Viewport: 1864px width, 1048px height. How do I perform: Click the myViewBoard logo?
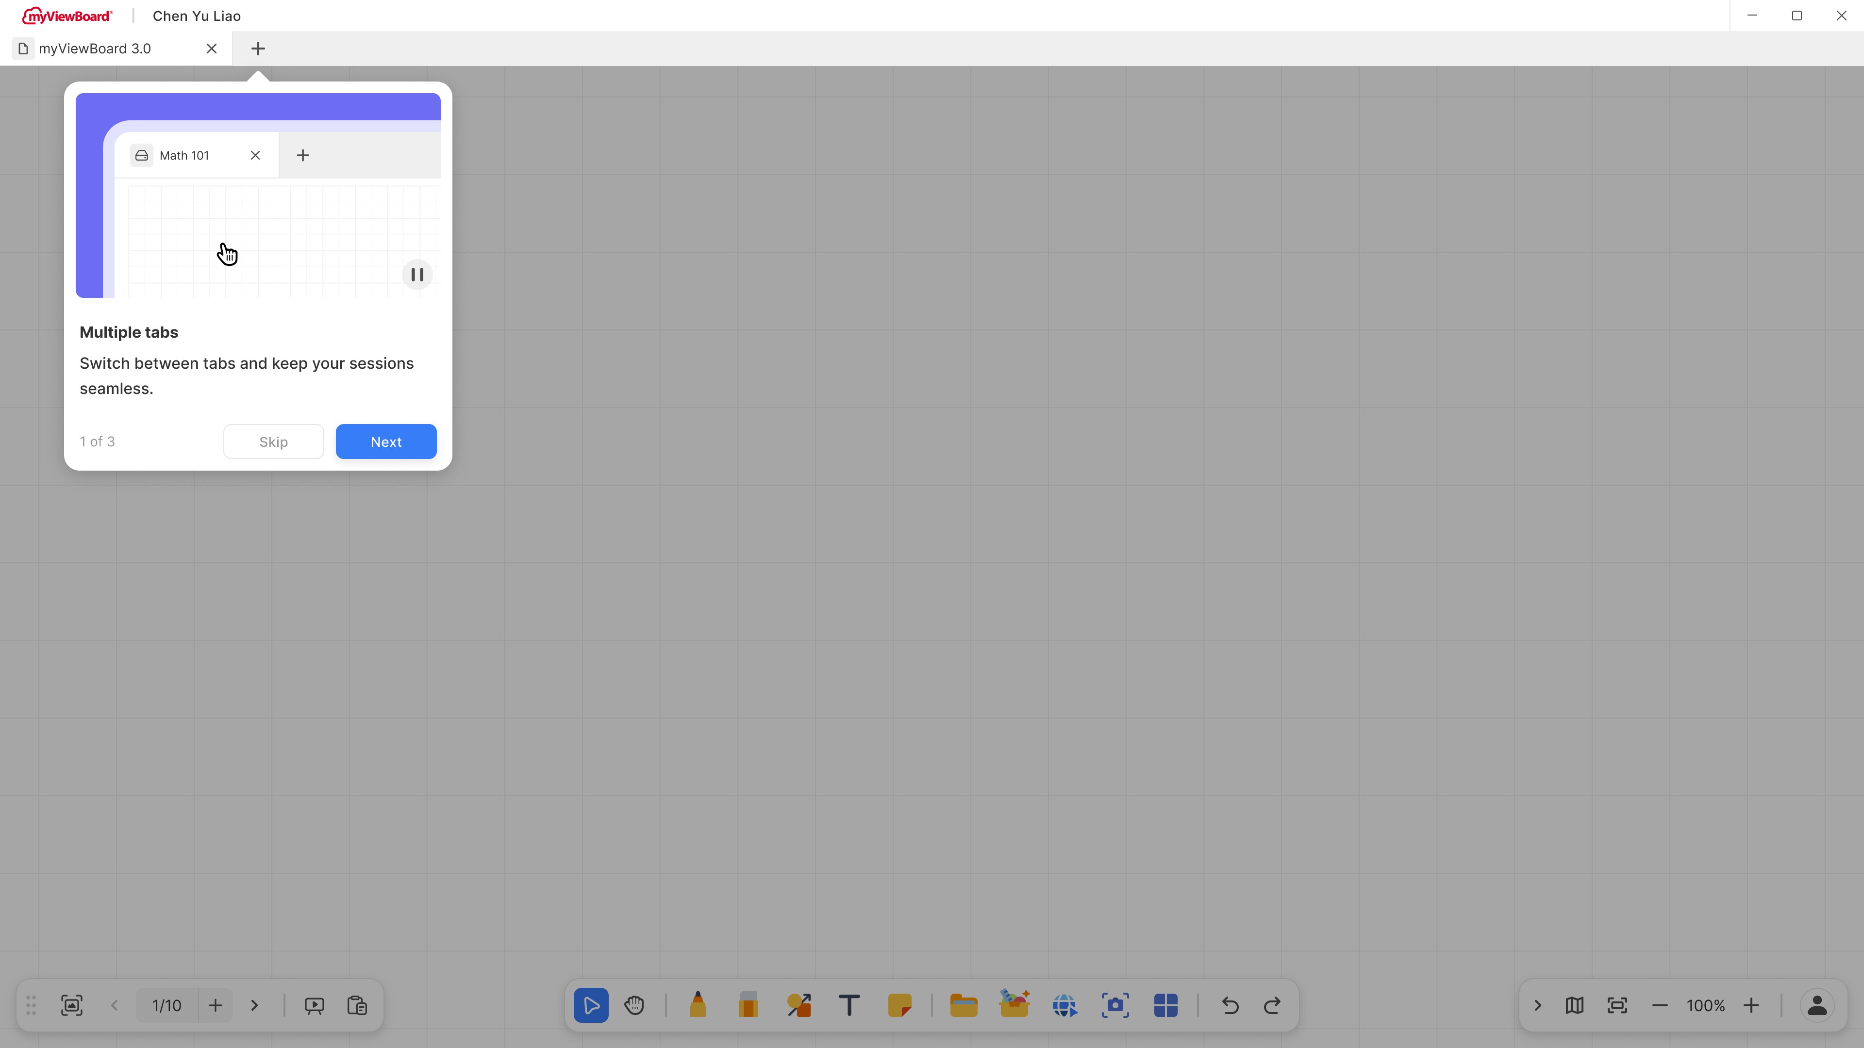67,15
